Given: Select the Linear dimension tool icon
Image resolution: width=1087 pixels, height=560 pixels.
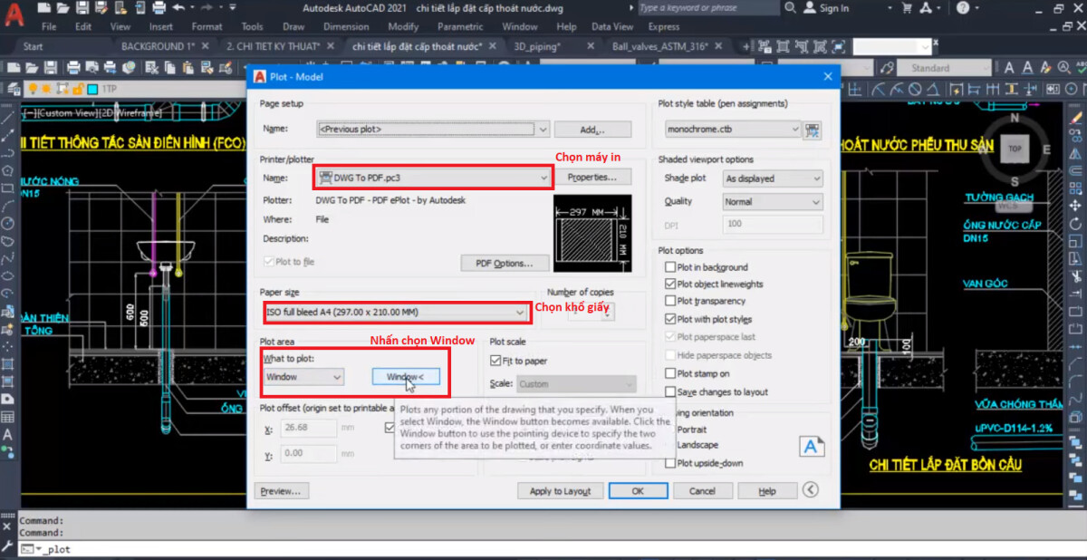Looking at the screenshot, I should (856, 89).
